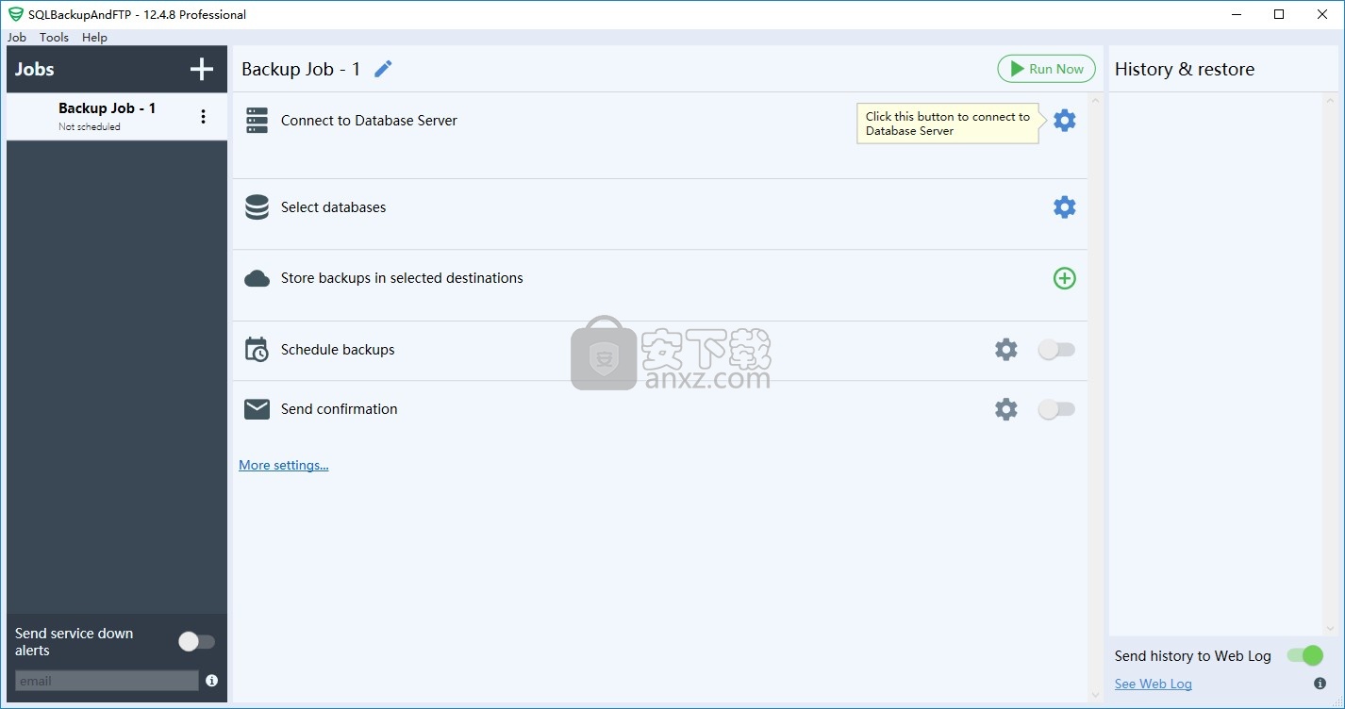This screenshot has height=709, width=1345.
Task: Click the Schedule backups label
Action: [x=338, y=350]
